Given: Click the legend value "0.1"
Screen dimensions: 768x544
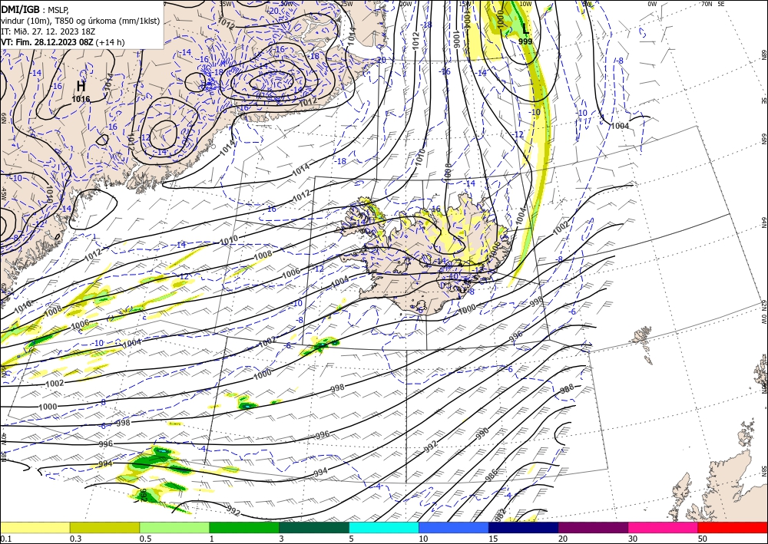Looking at the screenshot, I should pyautogui.click(x=5, y=539).
